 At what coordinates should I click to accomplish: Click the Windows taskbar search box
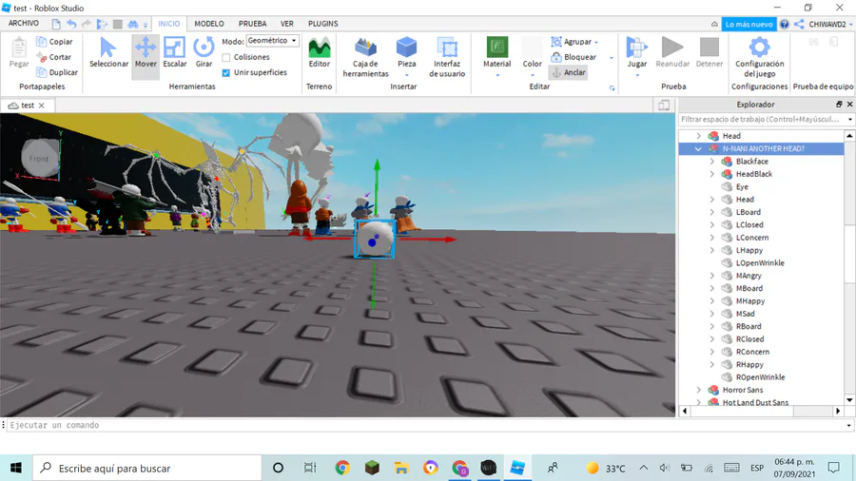click(147, 468)
